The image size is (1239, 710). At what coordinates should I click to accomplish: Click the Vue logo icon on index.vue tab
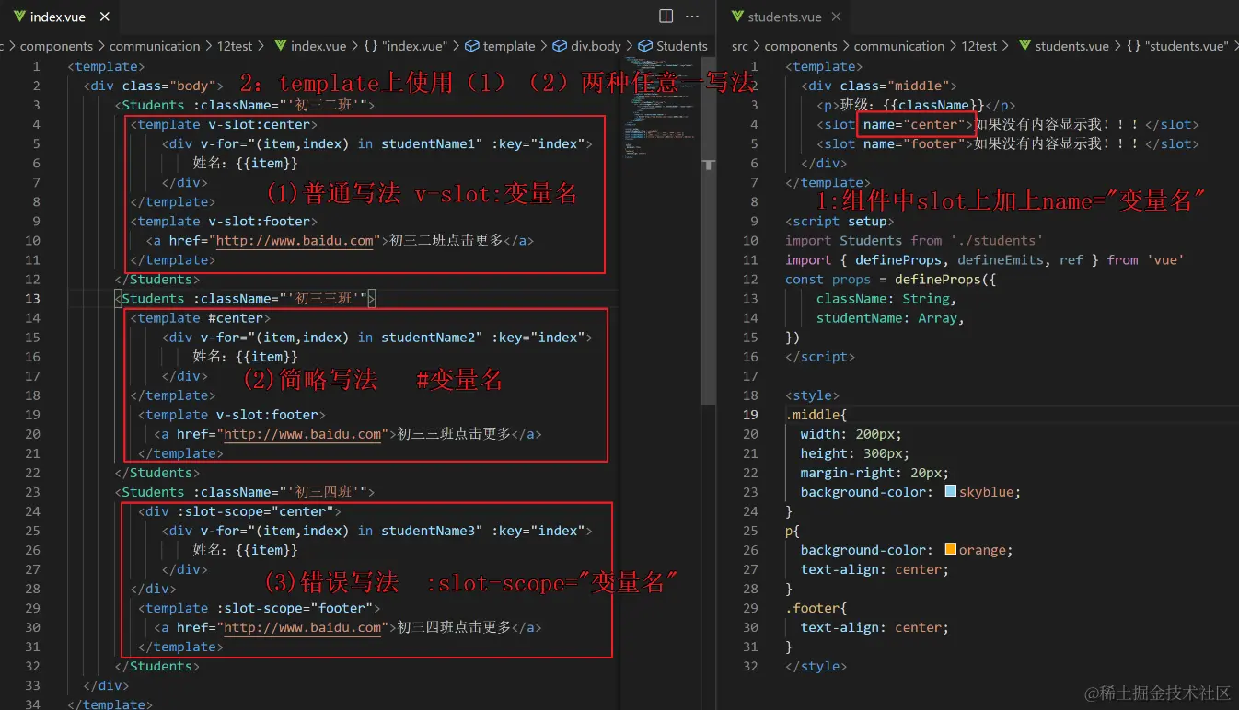(x=19, y=17)
